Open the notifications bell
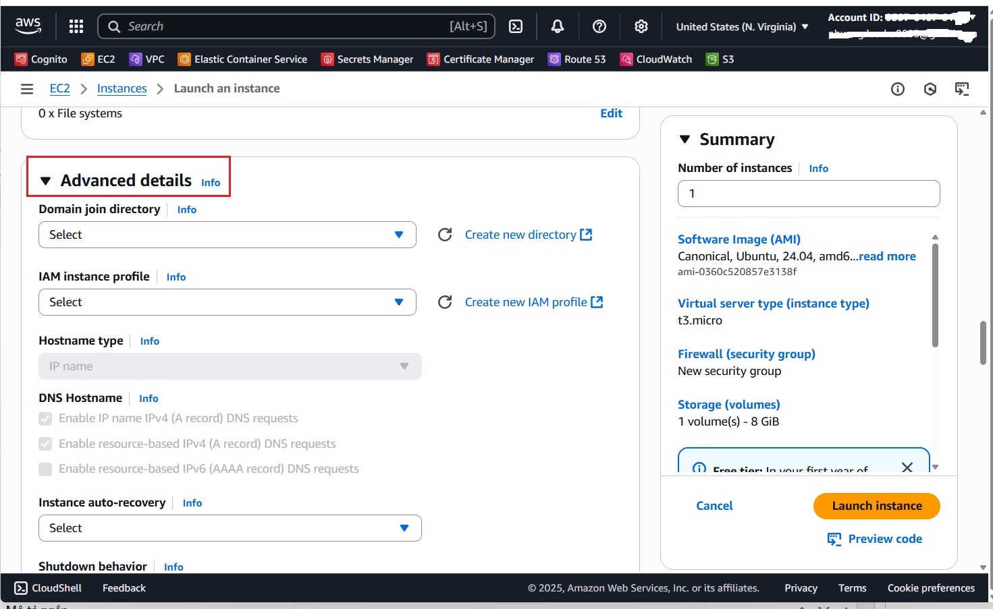The width and height of the screenshot is (993, 609). [557, 26]
